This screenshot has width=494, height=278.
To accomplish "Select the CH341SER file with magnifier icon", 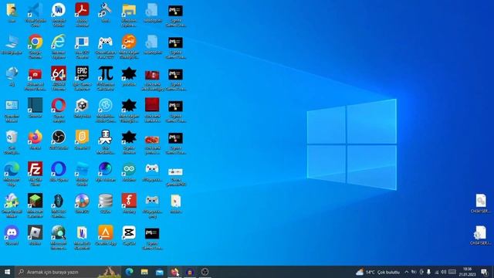I will (x=480, y=203).
